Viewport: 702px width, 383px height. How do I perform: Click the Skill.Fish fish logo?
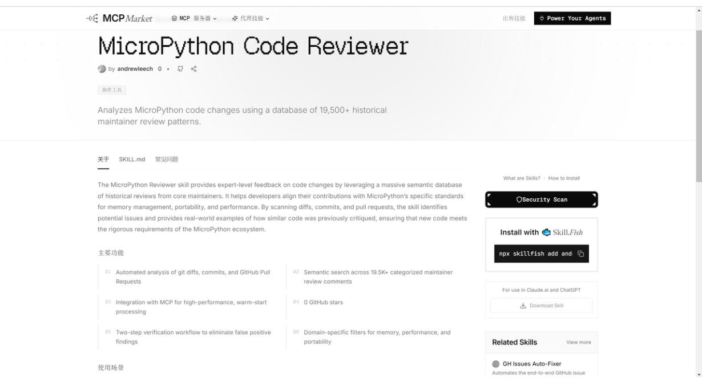(x=546, y=233)
